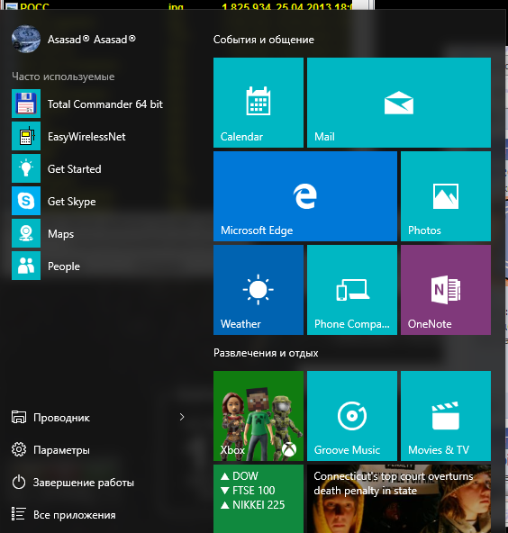This screenshot has height=533, width=508.
Task: Click the События и общение group header
Action: (264, 40)
